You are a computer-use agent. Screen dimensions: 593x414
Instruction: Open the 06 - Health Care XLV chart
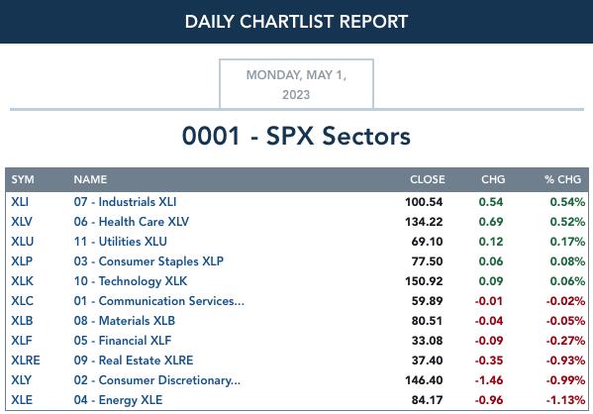pyautogui.click(x=132, y=222)
